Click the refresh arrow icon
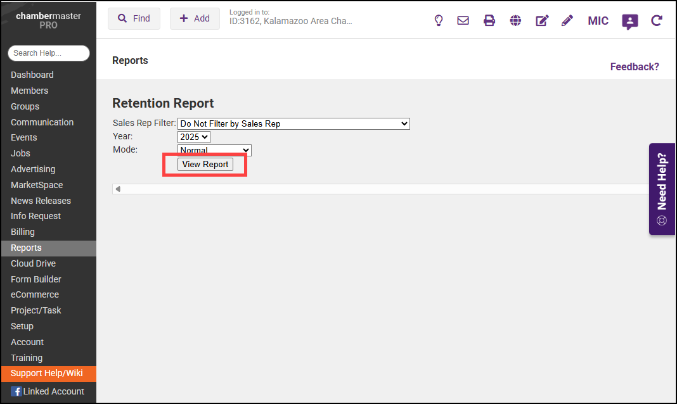The image size is (677, 404). point(657,20)
